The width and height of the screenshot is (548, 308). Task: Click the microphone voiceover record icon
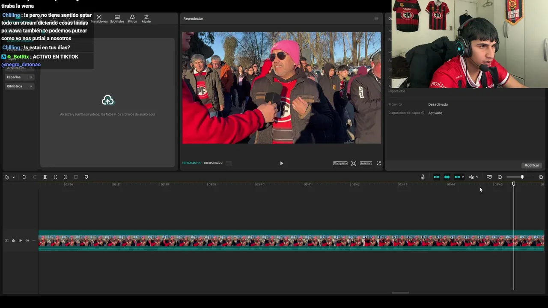(423, 177)
